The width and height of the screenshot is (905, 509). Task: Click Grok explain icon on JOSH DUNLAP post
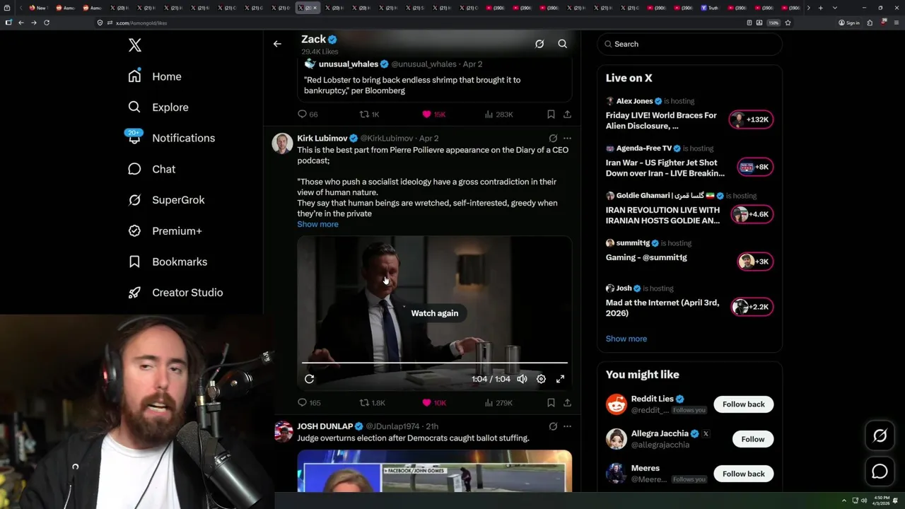[553, 426]
